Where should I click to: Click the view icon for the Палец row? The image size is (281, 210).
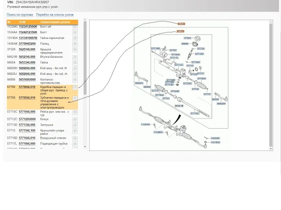[x=75, y=44]
